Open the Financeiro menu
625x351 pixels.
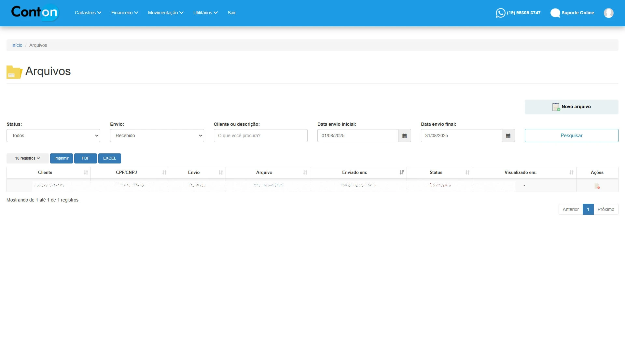click(x=124, y=13)
